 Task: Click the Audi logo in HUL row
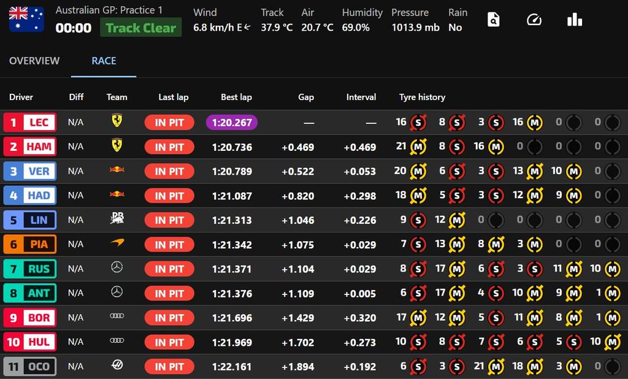117,340
